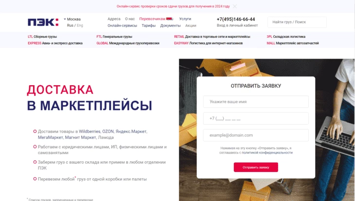Open EXPRESS Авиа- и экспресс-доставка link
This screenshot has height=201, width=355.
tap(55, 43)
